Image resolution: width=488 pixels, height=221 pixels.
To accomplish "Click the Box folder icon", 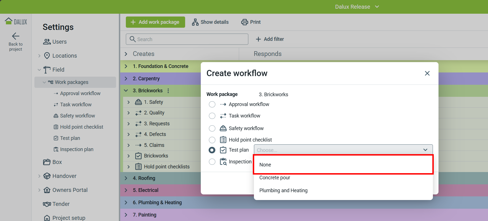I will pos(47,162).
